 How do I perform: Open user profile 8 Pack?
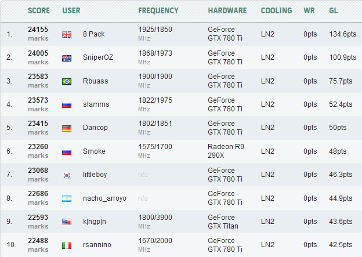point(94,34)
